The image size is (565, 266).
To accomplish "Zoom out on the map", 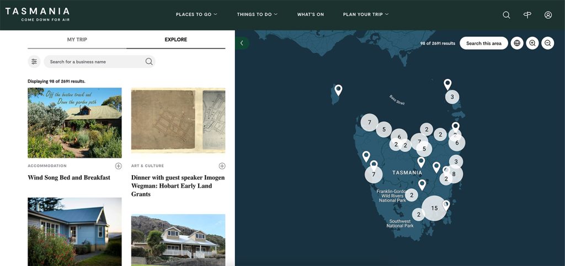I will pyautogui.click(x=547, y=43).
